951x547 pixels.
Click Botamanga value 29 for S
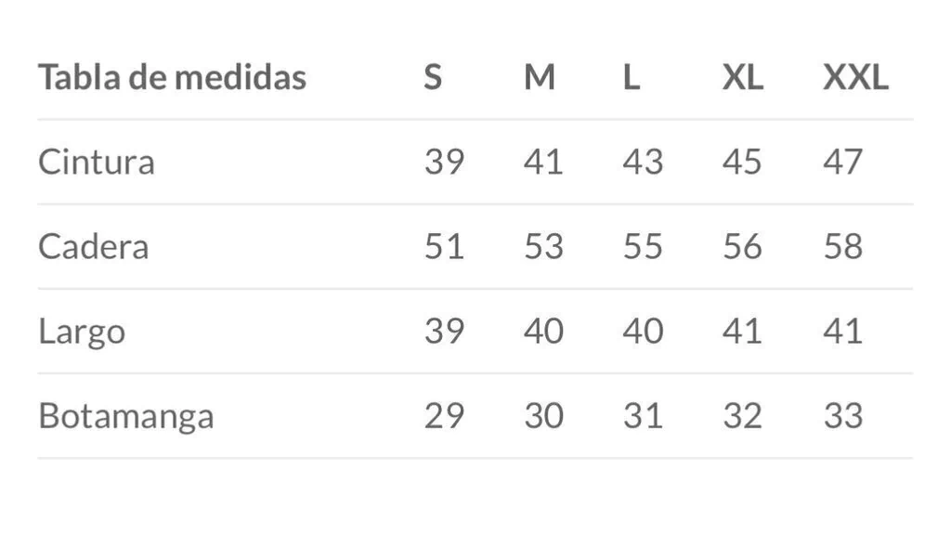444,416
